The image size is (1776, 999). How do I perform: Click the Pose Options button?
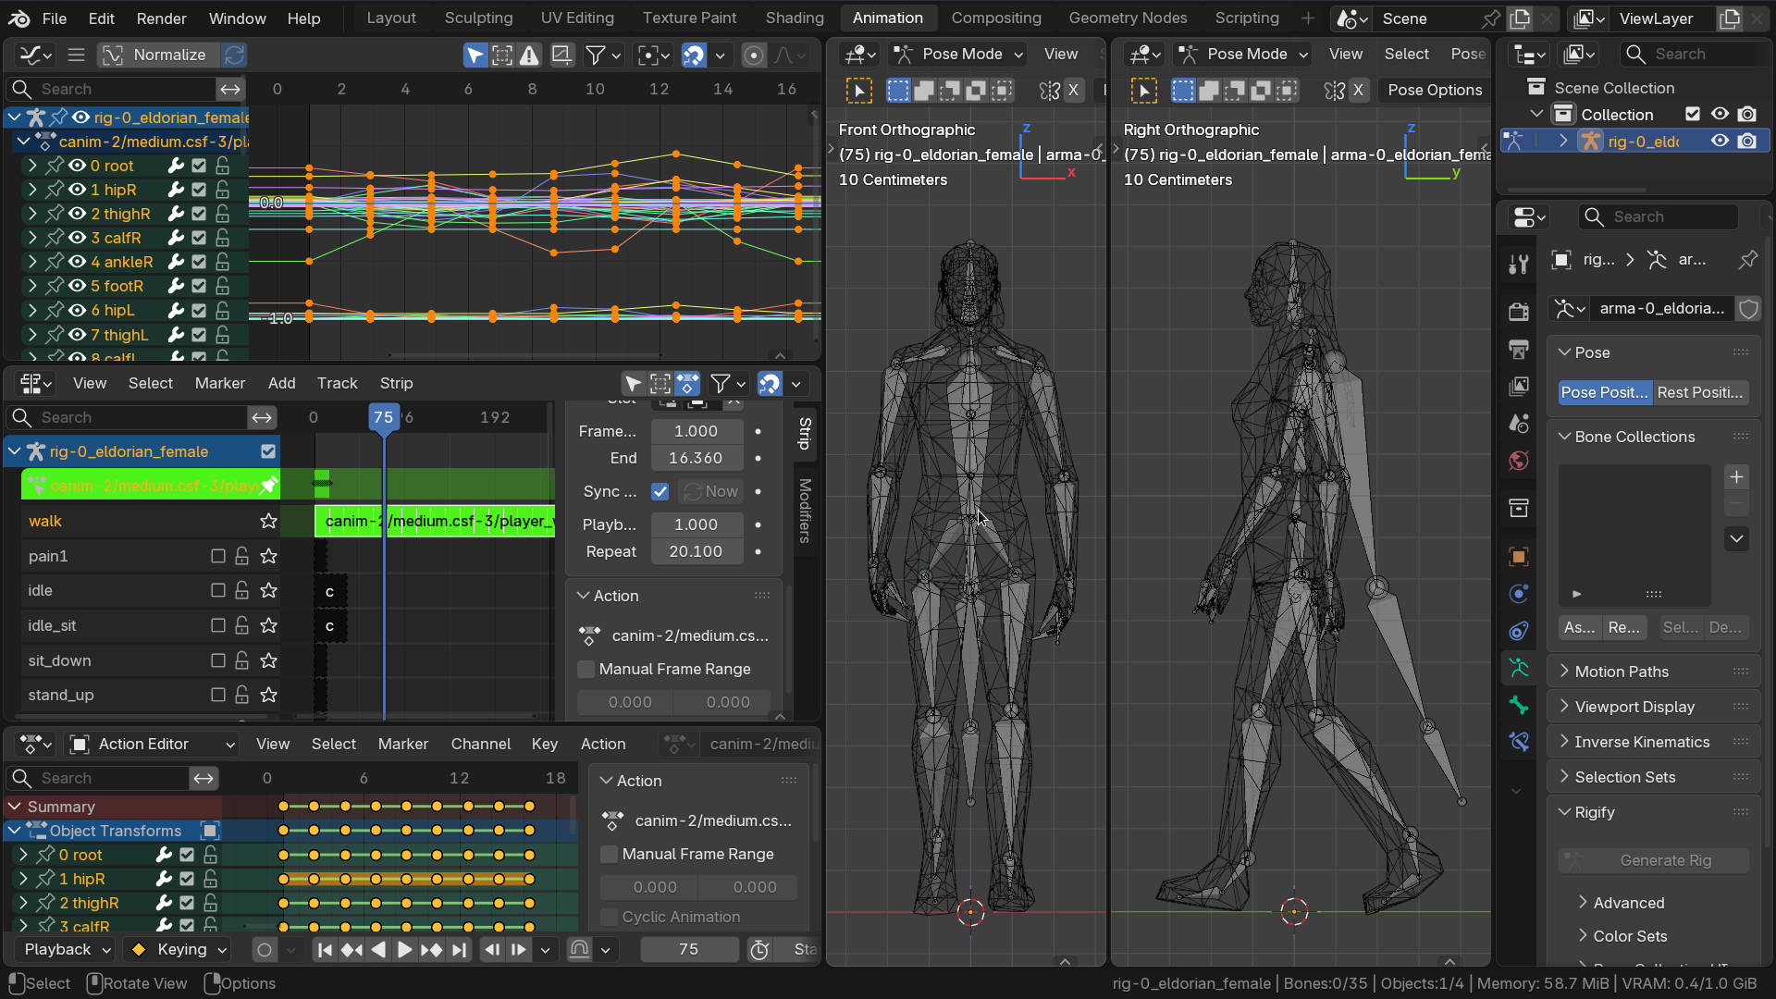(1434, 90)
